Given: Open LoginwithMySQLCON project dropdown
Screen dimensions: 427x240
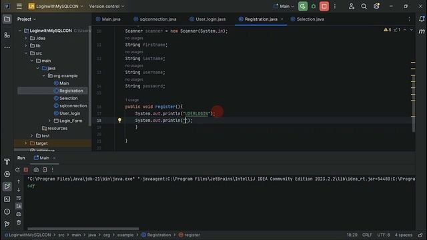Looking at the screenshot, I should coord(56,6).
